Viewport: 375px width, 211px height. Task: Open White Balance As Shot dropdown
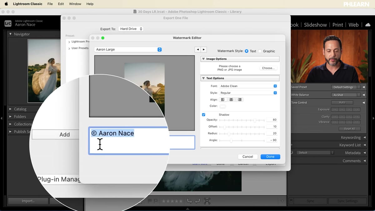pyautogui.click(x=346, y=95)
